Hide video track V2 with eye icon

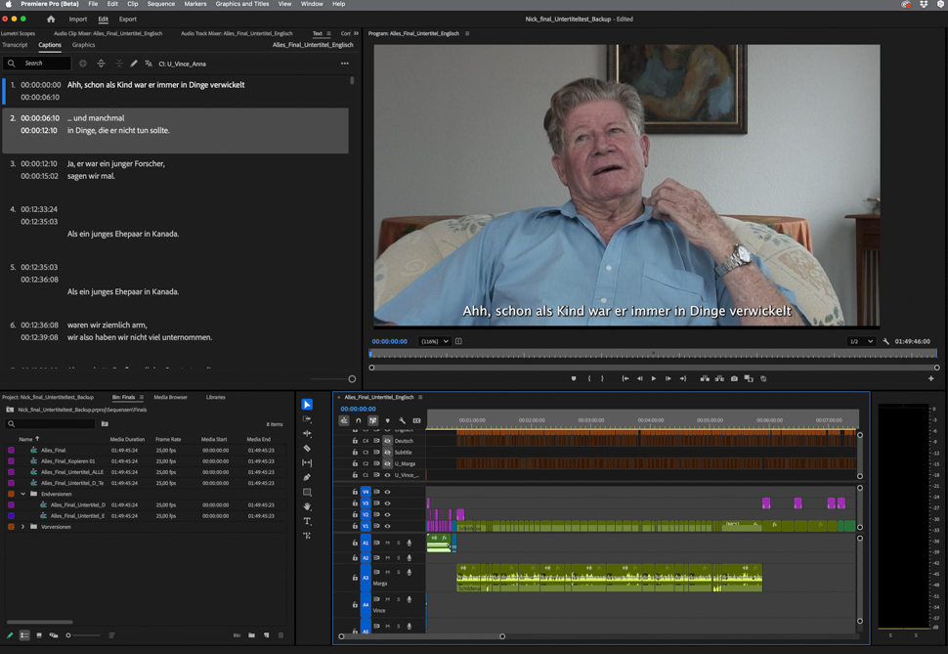coord(387,514)
